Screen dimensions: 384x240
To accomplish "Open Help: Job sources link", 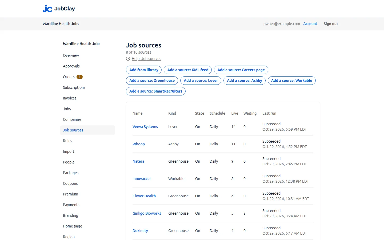I will (146, 59).
